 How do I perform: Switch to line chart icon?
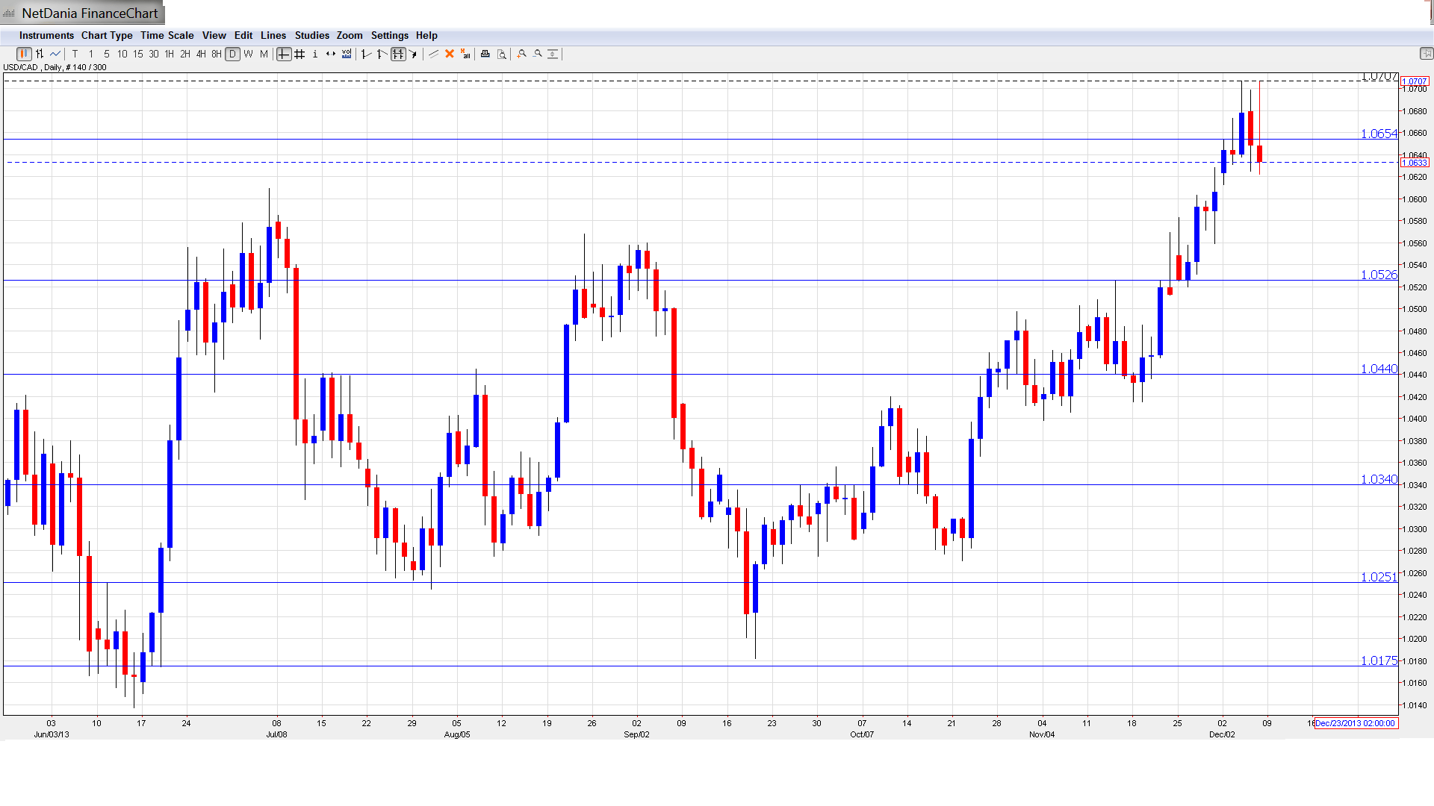pyautogui.click(x=55, y=54)
